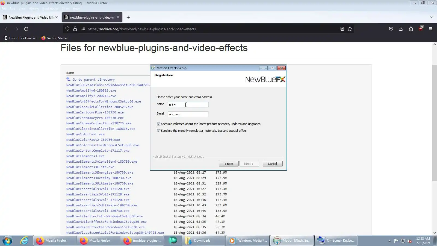Viewport: 437px width, 246px height.
Task: Click the page scroll down arrow
Action: 435,233
